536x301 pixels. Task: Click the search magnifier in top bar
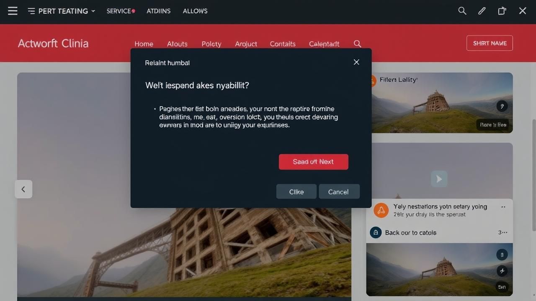click(x=462, y=11)
